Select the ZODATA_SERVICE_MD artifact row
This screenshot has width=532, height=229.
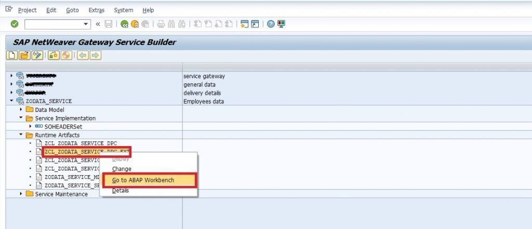tap(72, 177)
